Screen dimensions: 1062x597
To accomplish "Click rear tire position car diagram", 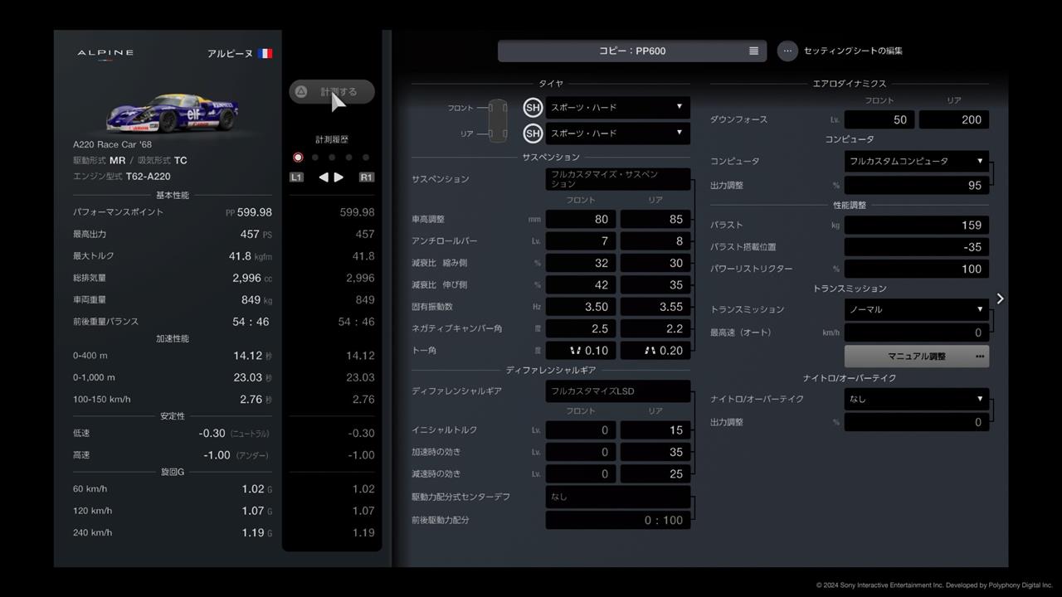I will (497, 133).
